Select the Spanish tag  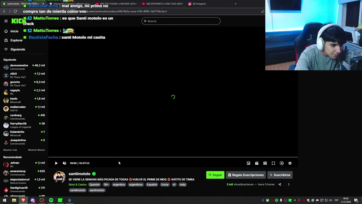(x=94, y=184)
